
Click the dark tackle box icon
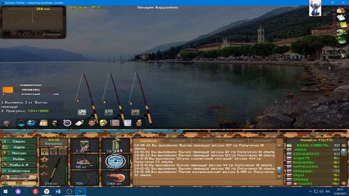55,123
